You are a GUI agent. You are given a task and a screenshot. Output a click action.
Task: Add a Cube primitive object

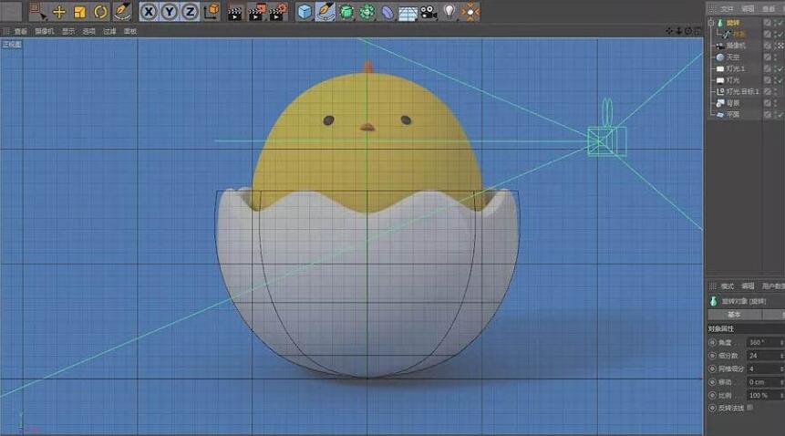pos(305,12)
